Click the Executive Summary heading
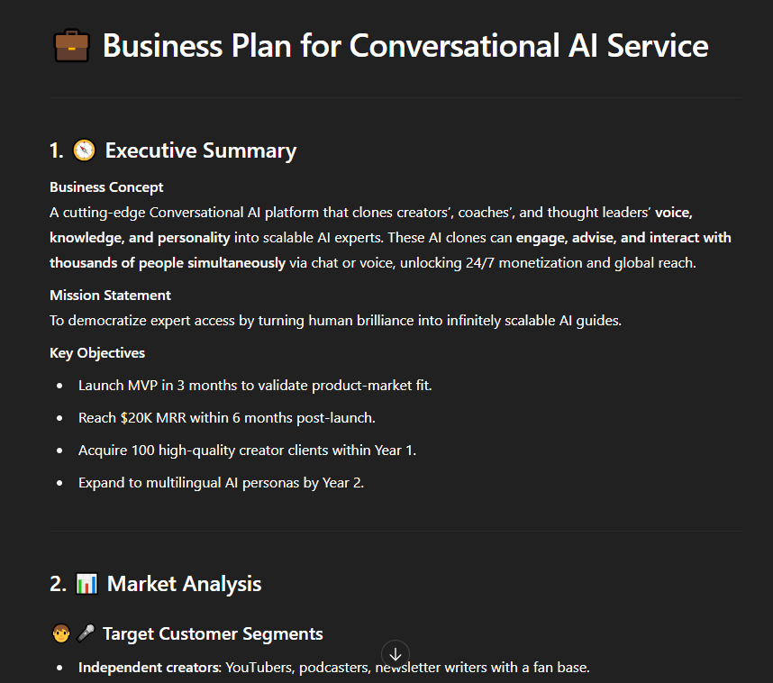The width and height of the screenshot is (773, 683). click(x=201, y=150)
